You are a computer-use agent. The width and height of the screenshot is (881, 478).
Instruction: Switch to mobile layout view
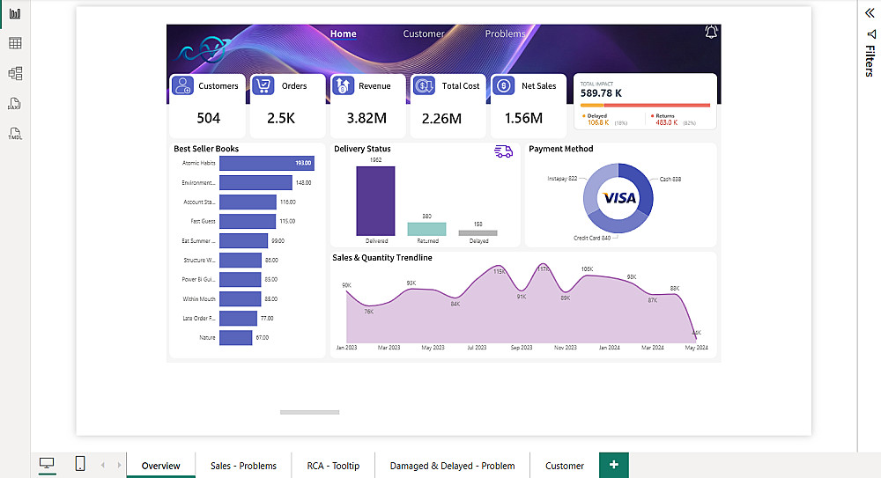tap(80, 463)
